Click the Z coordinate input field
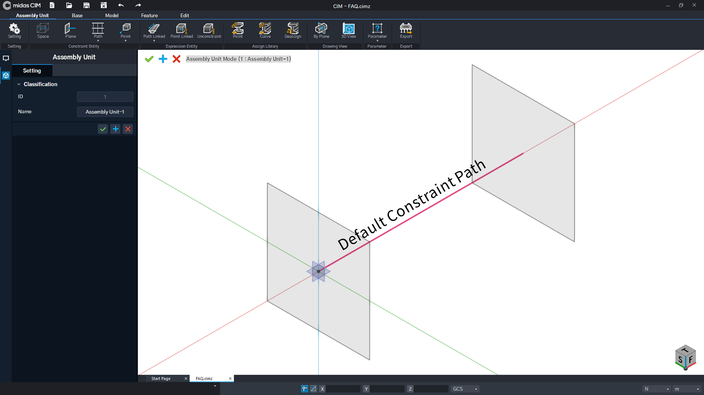Image resolution: width=704 pixels, height=395 pixels. pyautogui.click(x=431, y=389)
